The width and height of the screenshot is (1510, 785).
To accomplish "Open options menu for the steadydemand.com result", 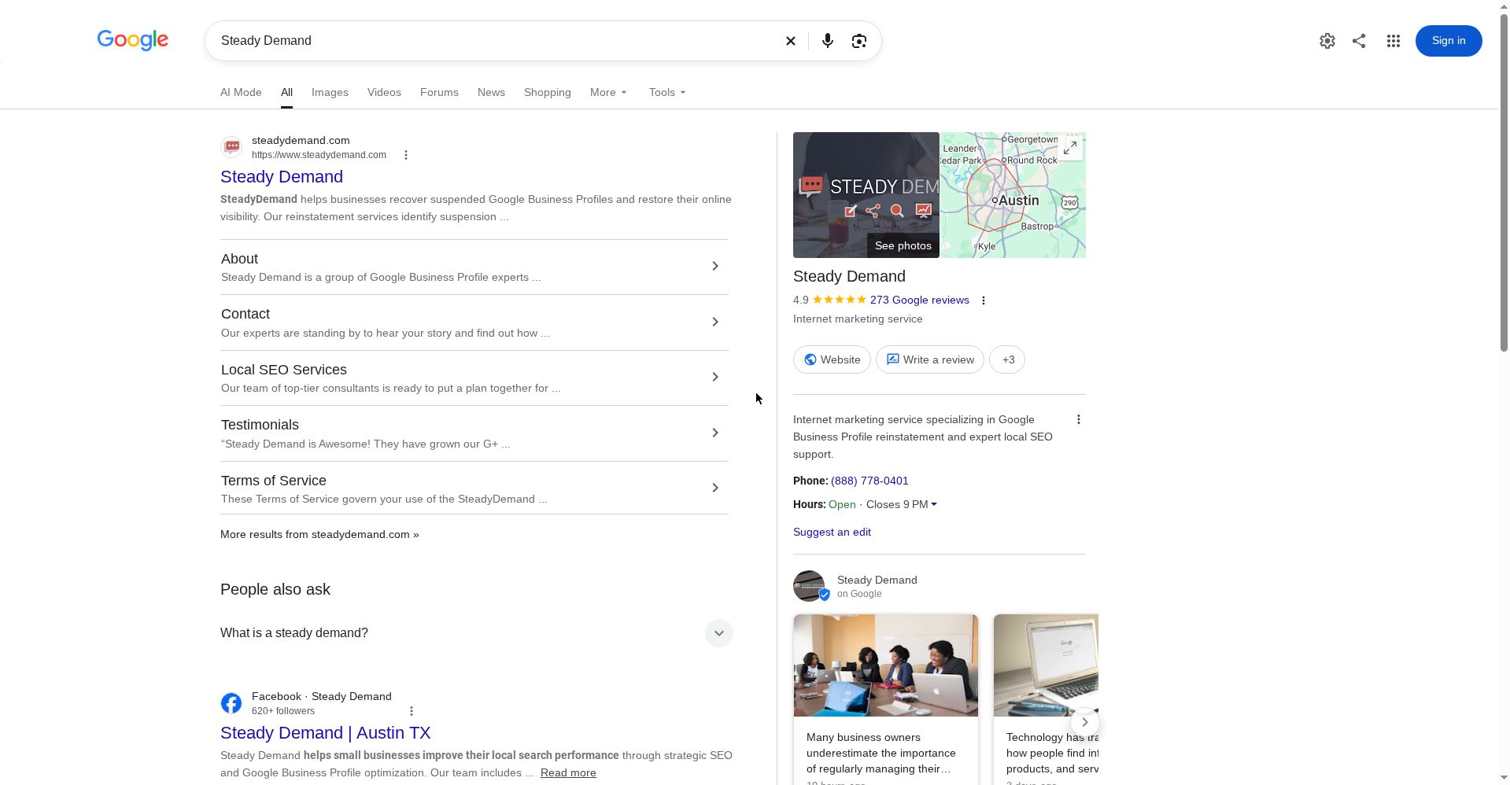I will point(406,155).
